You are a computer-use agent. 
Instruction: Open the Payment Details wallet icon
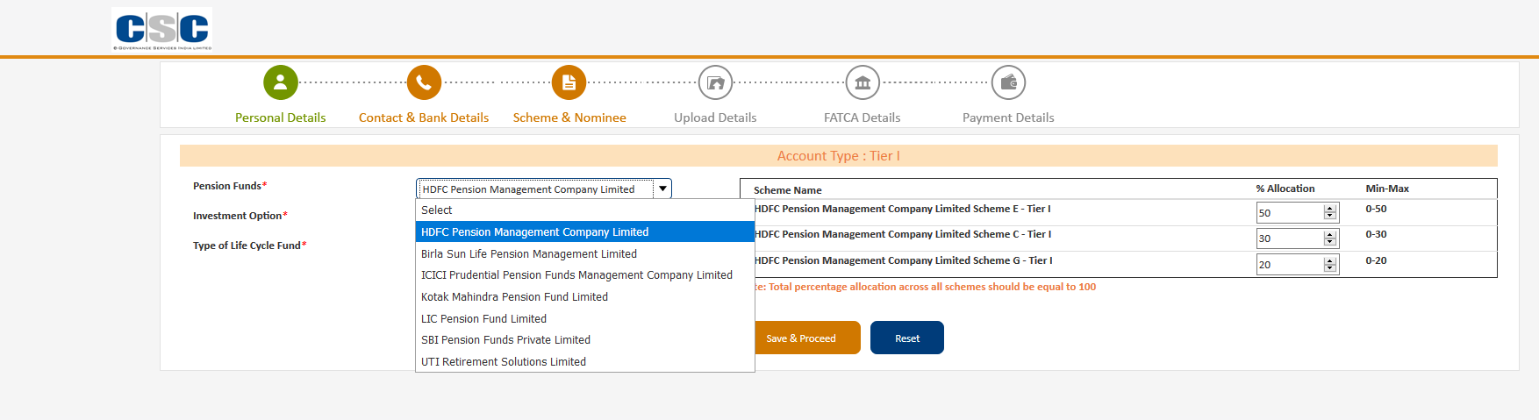[1008, 82]
